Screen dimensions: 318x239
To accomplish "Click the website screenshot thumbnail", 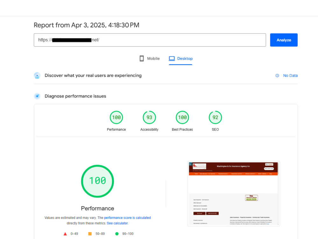I will point(234,194).
